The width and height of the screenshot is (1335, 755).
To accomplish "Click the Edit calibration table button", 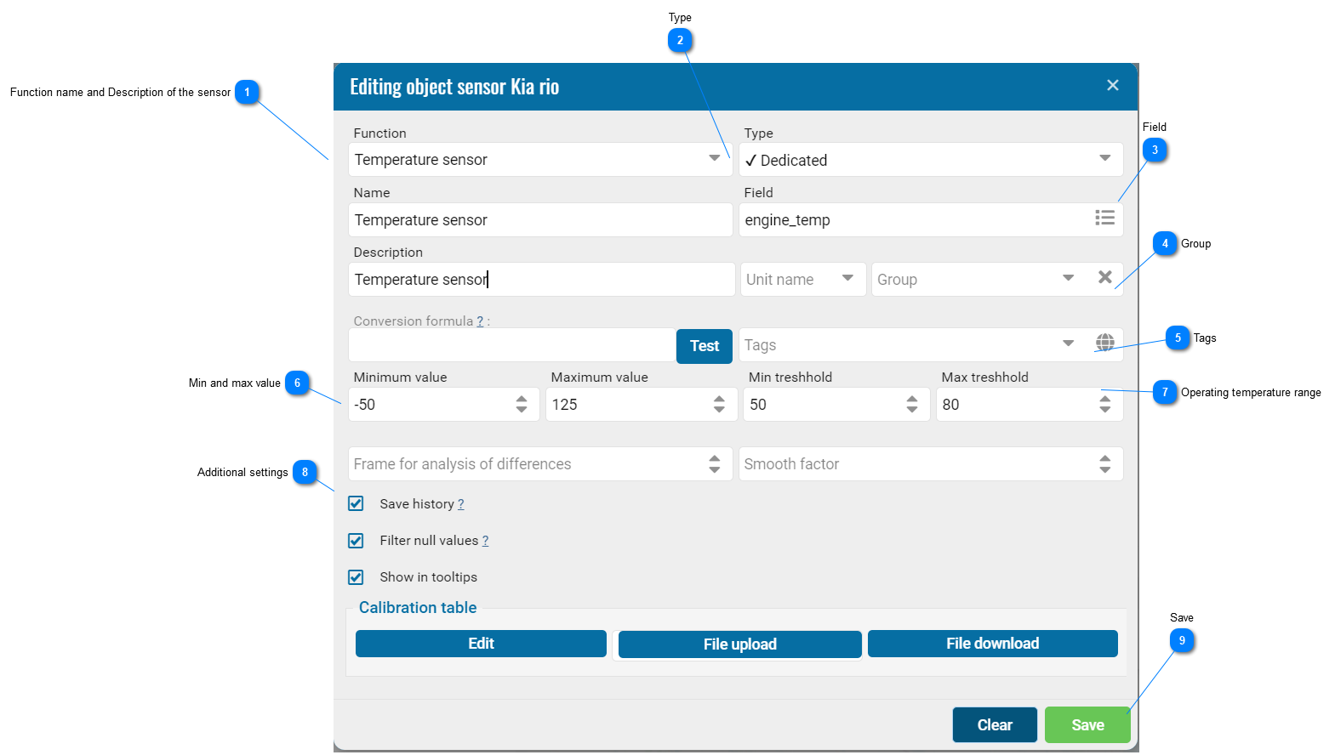I will pos(481,644).
